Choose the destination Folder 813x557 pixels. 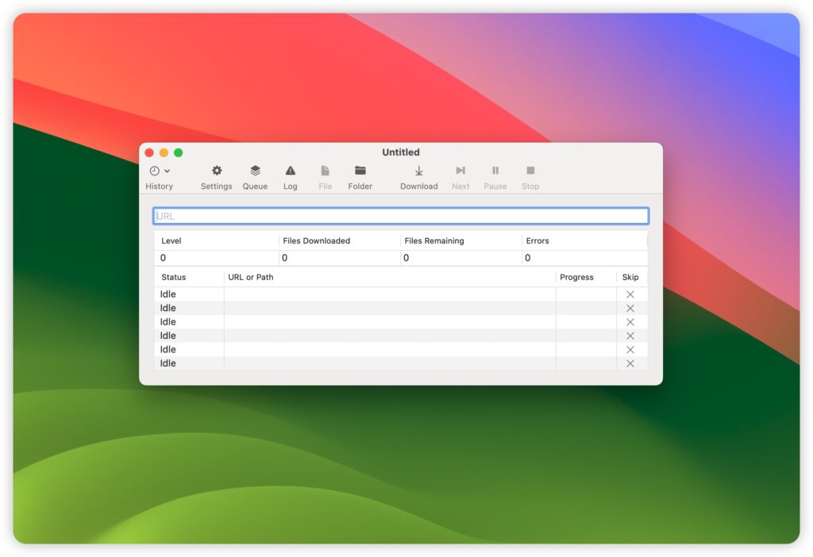point(360,176)
